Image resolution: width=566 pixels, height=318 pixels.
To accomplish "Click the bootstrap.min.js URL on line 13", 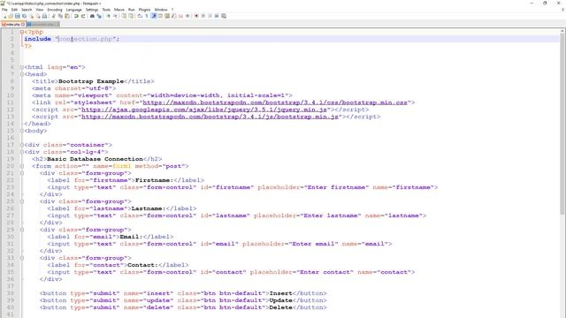I will click(x=210, y=117).
